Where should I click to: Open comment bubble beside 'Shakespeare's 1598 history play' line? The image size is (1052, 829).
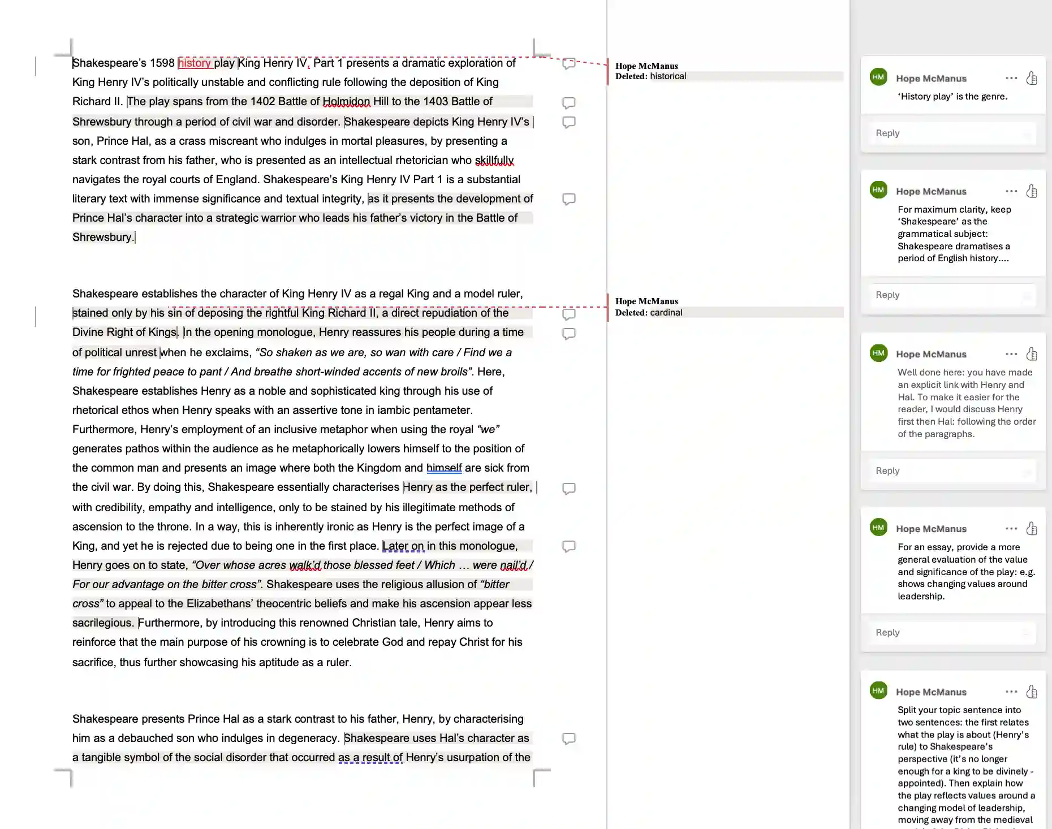point(569,63)
